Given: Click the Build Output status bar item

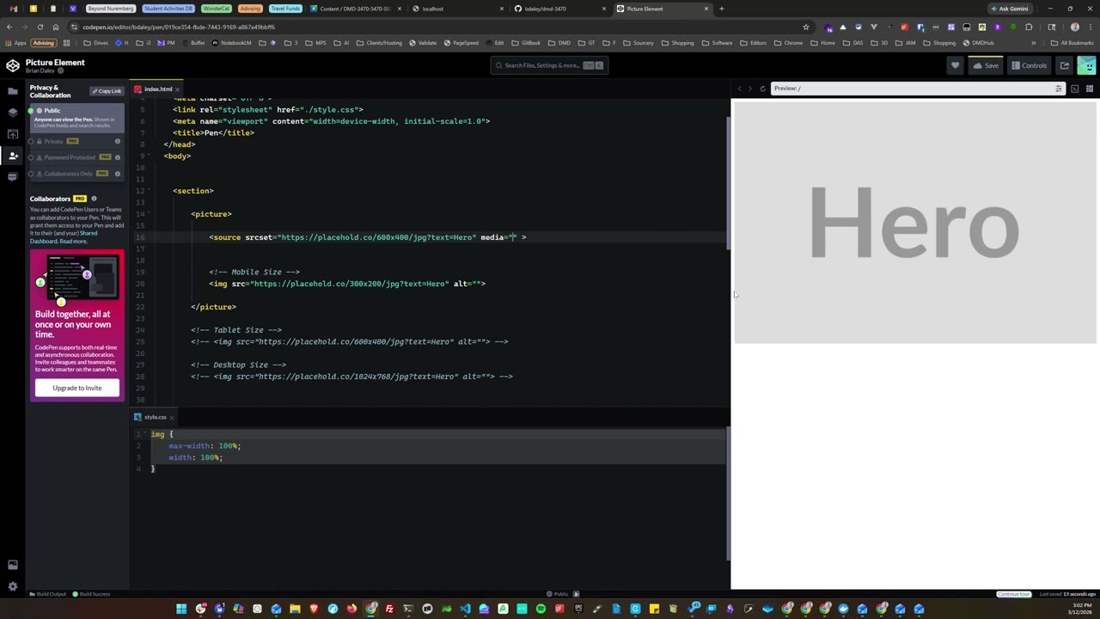Looking at the screenshot, I should [x=47, y=594].
